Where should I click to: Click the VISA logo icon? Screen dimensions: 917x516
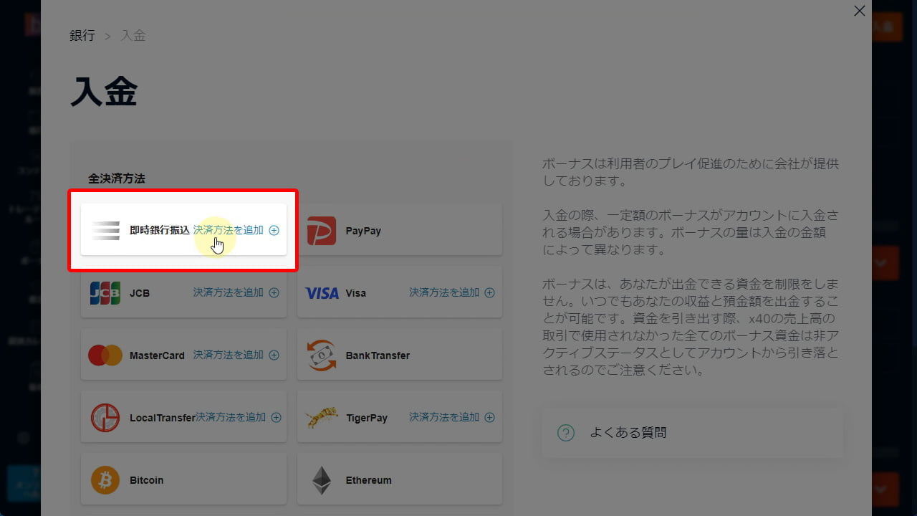(322, 293)
